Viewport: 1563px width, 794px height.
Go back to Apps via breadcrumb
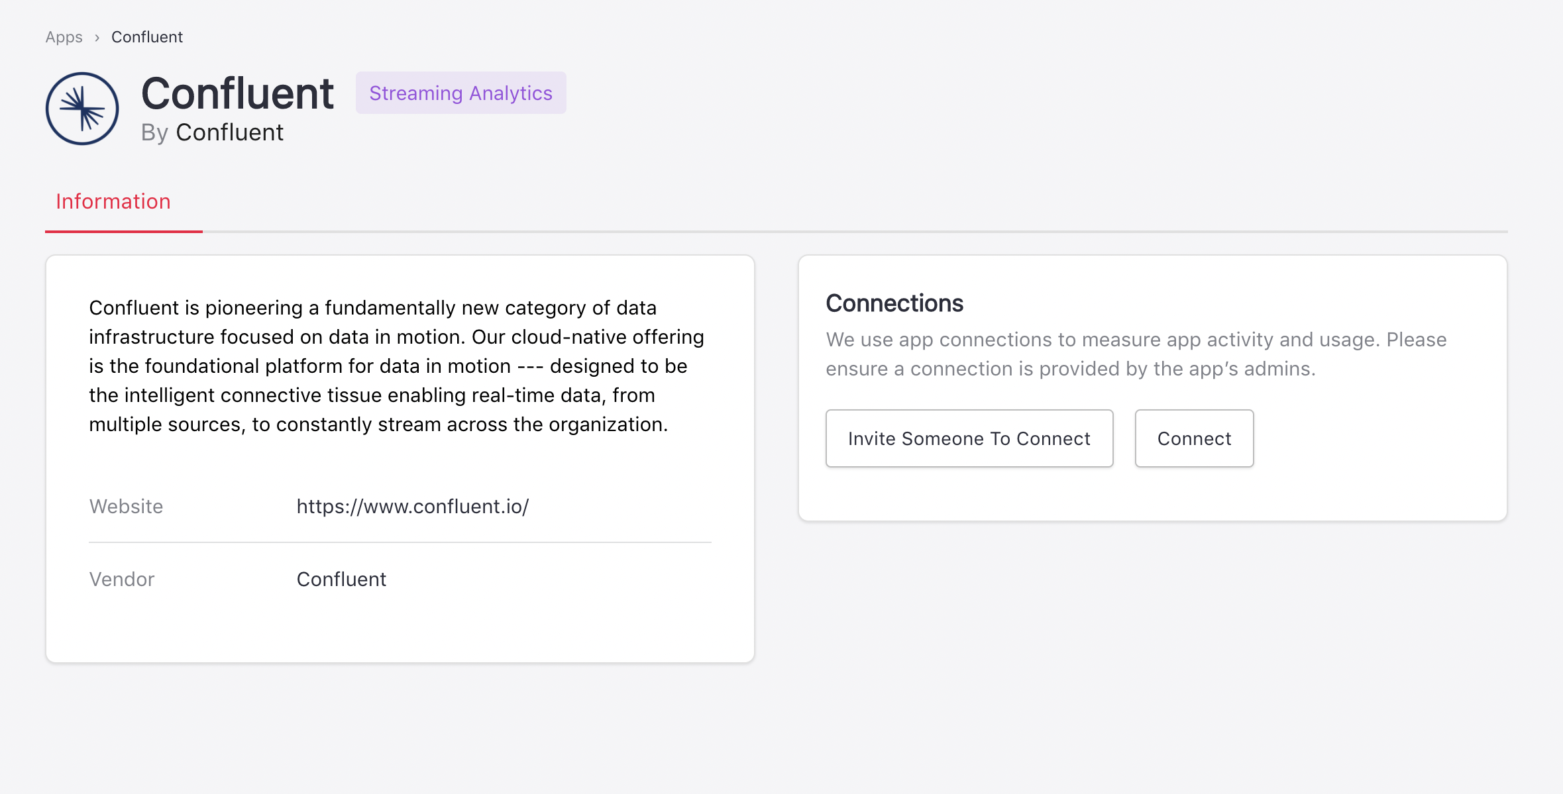64,37
